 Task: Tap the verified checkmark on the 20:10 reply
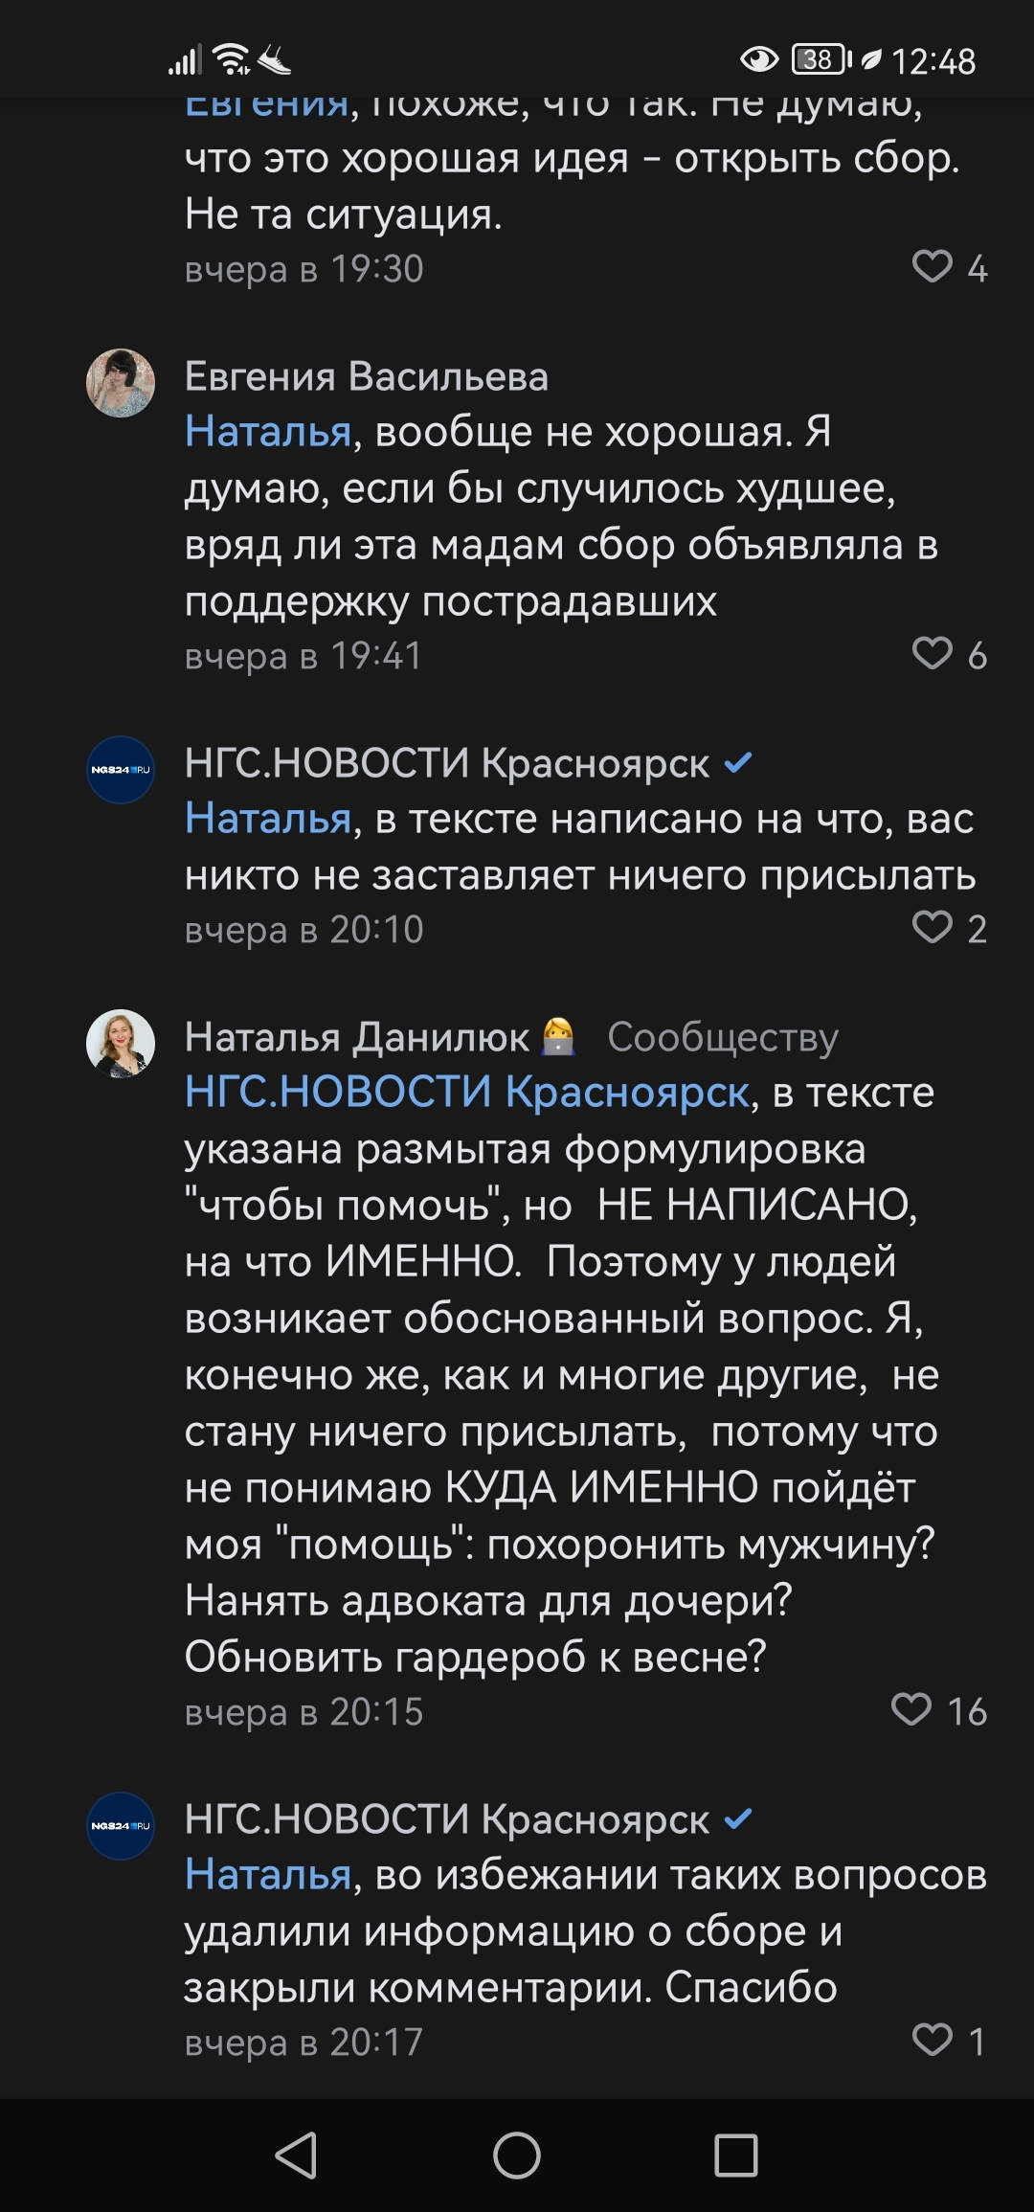click(x=738, y=763)
